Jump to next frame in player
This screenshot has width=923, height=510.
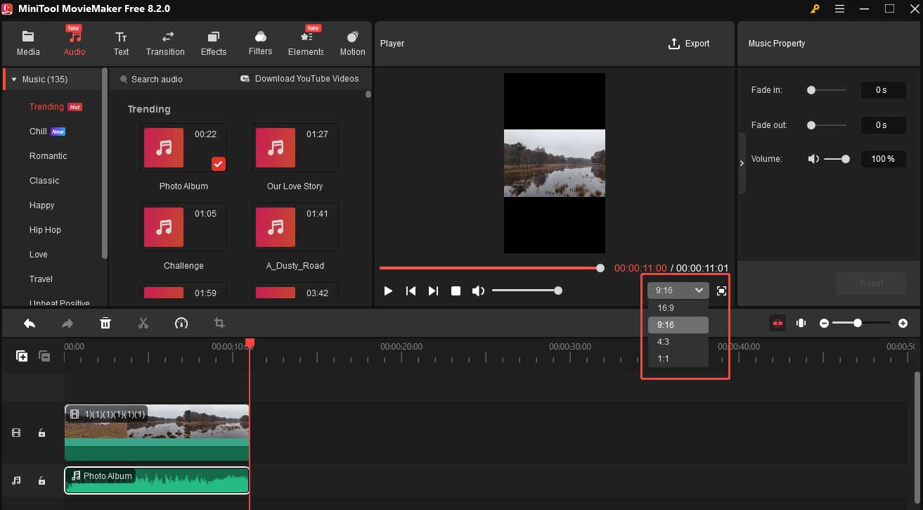coord(433,291)
